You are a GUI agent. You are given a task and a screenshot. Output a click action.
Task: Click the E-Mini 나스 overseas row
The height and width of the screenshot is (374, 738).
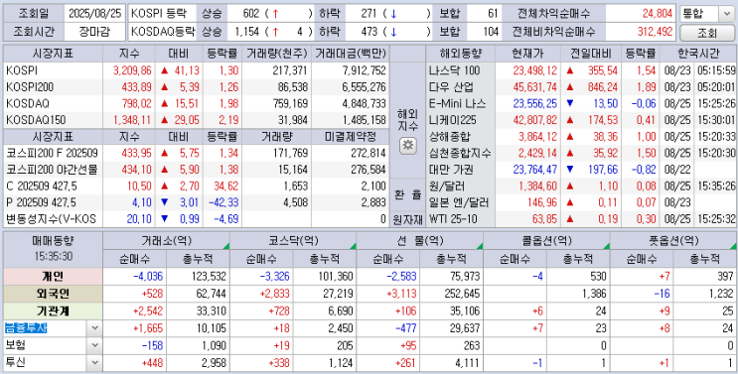coord(581,104)
